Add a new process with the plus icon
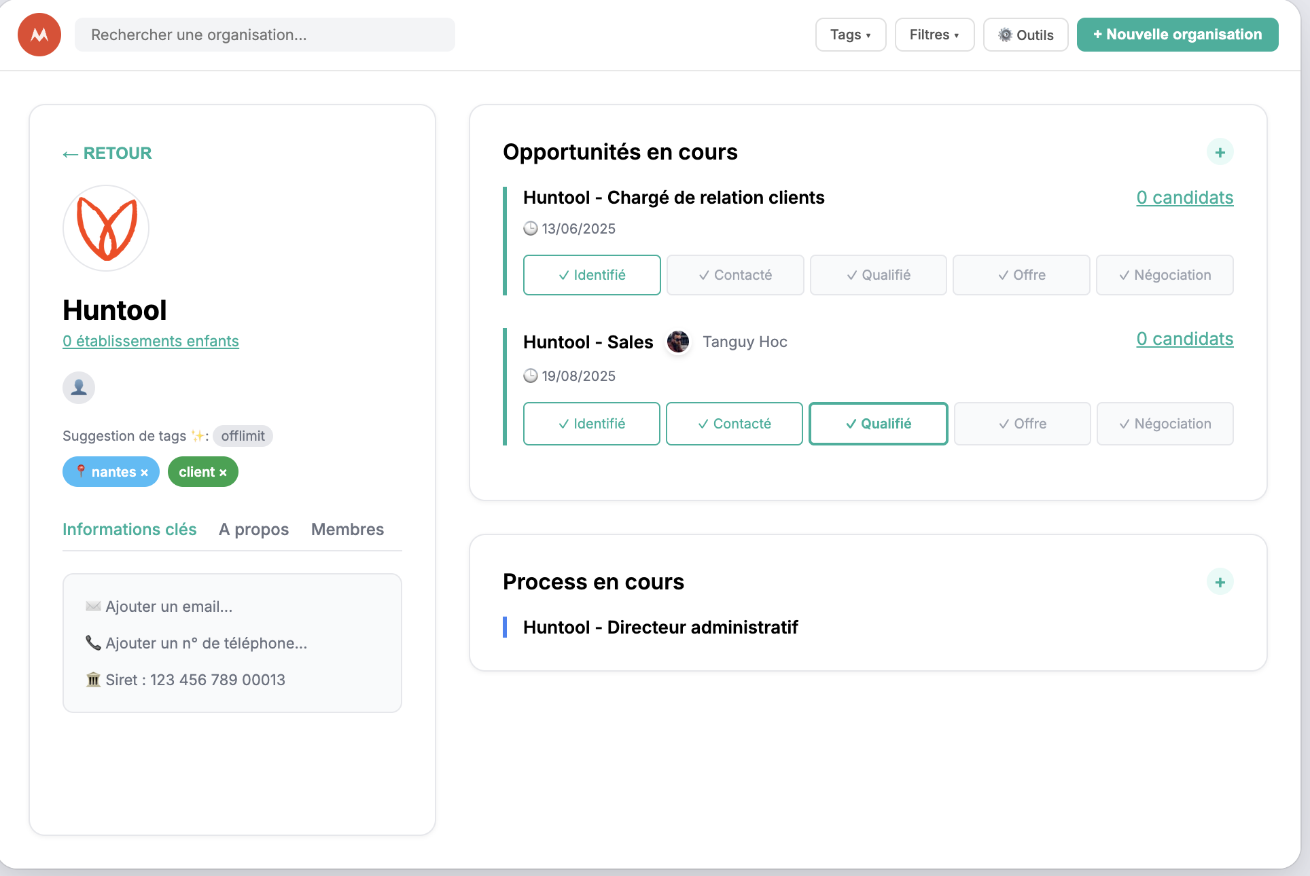 (1220, 582)
